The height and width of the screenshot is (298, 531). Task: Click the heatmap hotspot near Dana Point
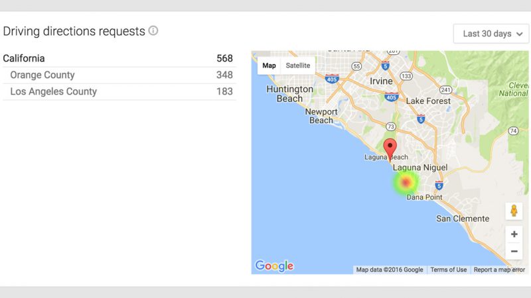(406, 181)
